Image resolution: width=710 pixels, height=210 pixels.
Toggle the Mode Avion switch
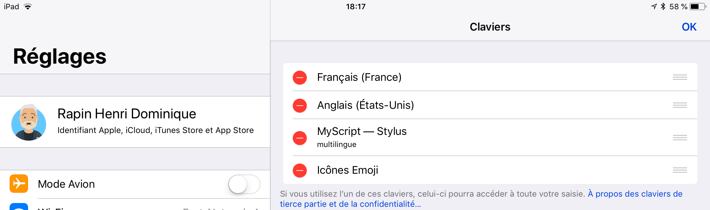(x=244, y=184)
